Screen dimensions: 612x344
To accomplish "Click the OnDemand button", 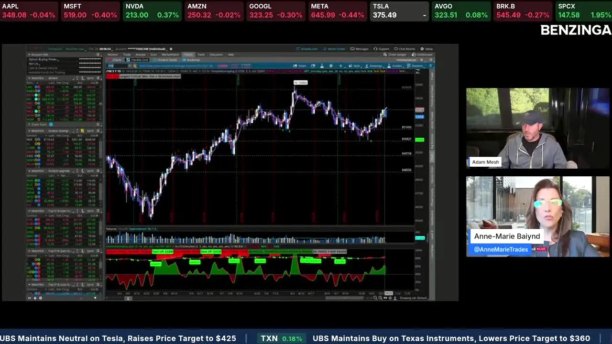I will click(422, 54).
